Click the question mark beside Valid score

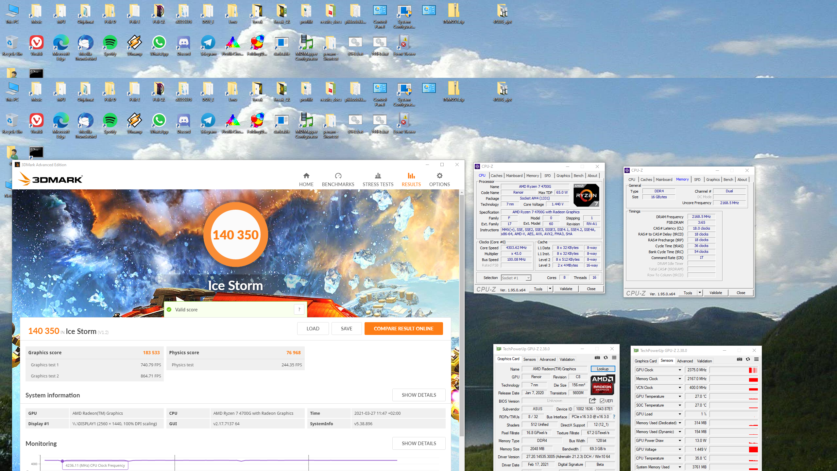[x=299, y=309]
